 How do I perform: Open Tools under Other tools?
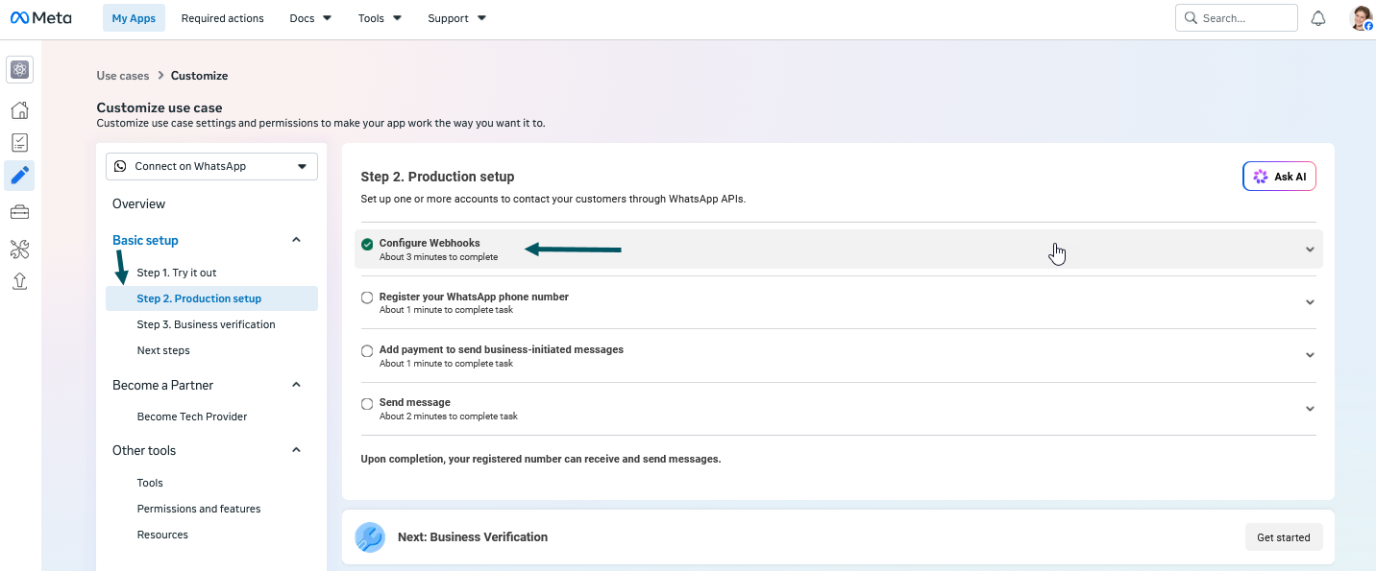point(150,483)
